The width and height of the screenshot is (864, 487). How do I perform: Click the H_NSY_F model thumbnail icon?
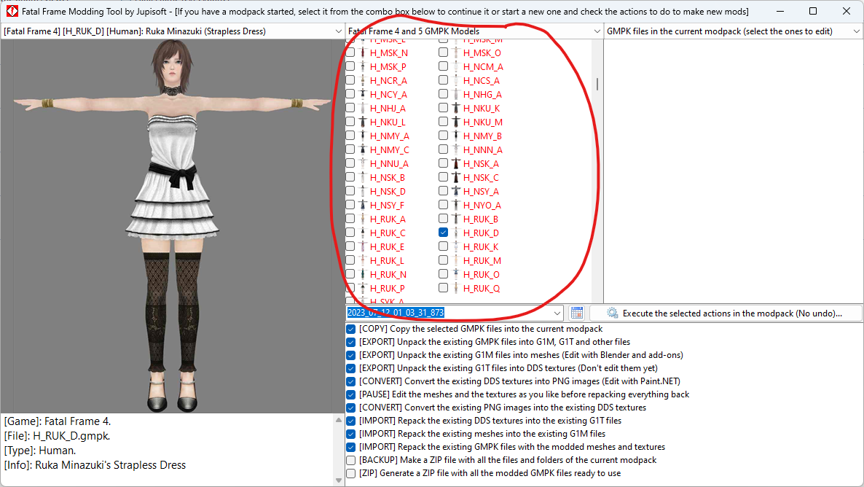click(x=363, y=205)
